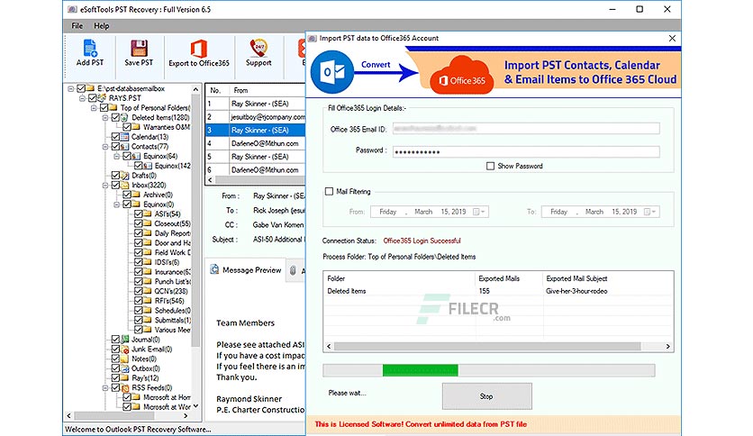Viewport: 753px width, 436px height.
Task: Click the Office 365 Email ID field
Action: click(x=526, y=128)
